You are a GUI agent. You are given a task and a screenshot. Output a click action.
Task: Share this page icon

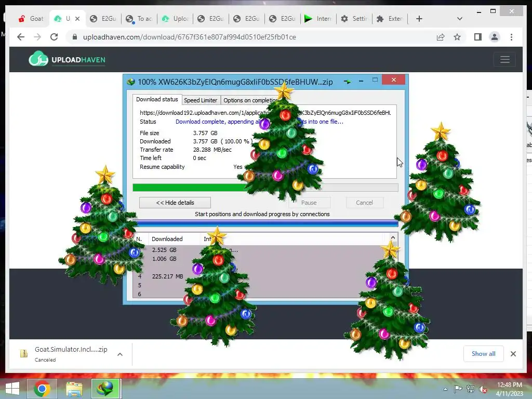point(441,37)
